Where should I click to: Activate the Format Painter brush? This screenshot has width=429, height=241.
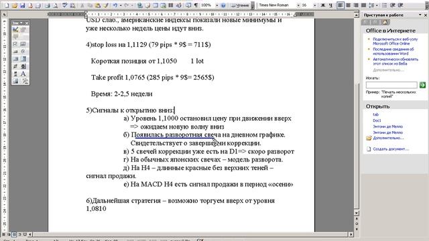click(x=106, y=5)
